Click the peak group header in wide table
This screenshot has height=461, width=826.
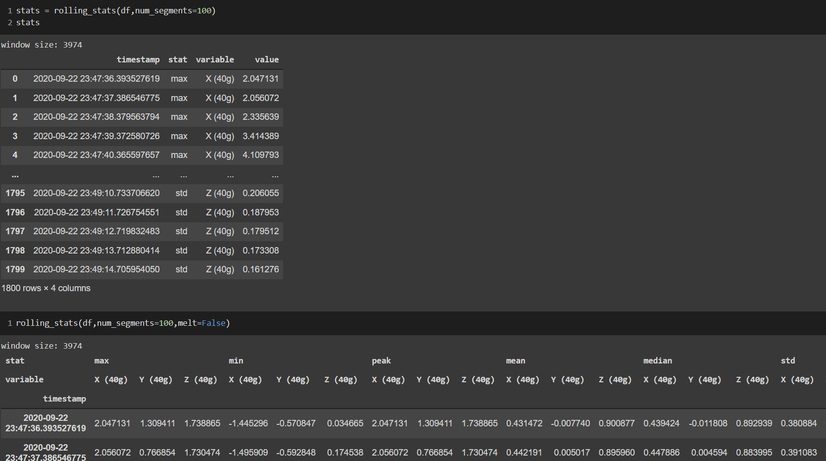click(381, 360)
